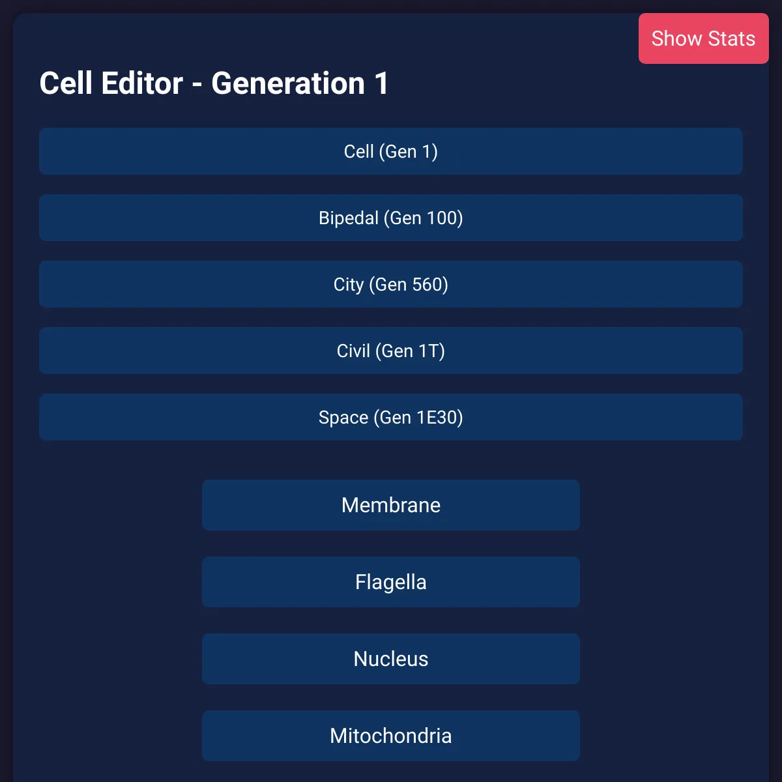Jump to Space (Gen 1E30) stage
Image resolution: width=782 pixels, height=782 pixels.
[391, 417]
